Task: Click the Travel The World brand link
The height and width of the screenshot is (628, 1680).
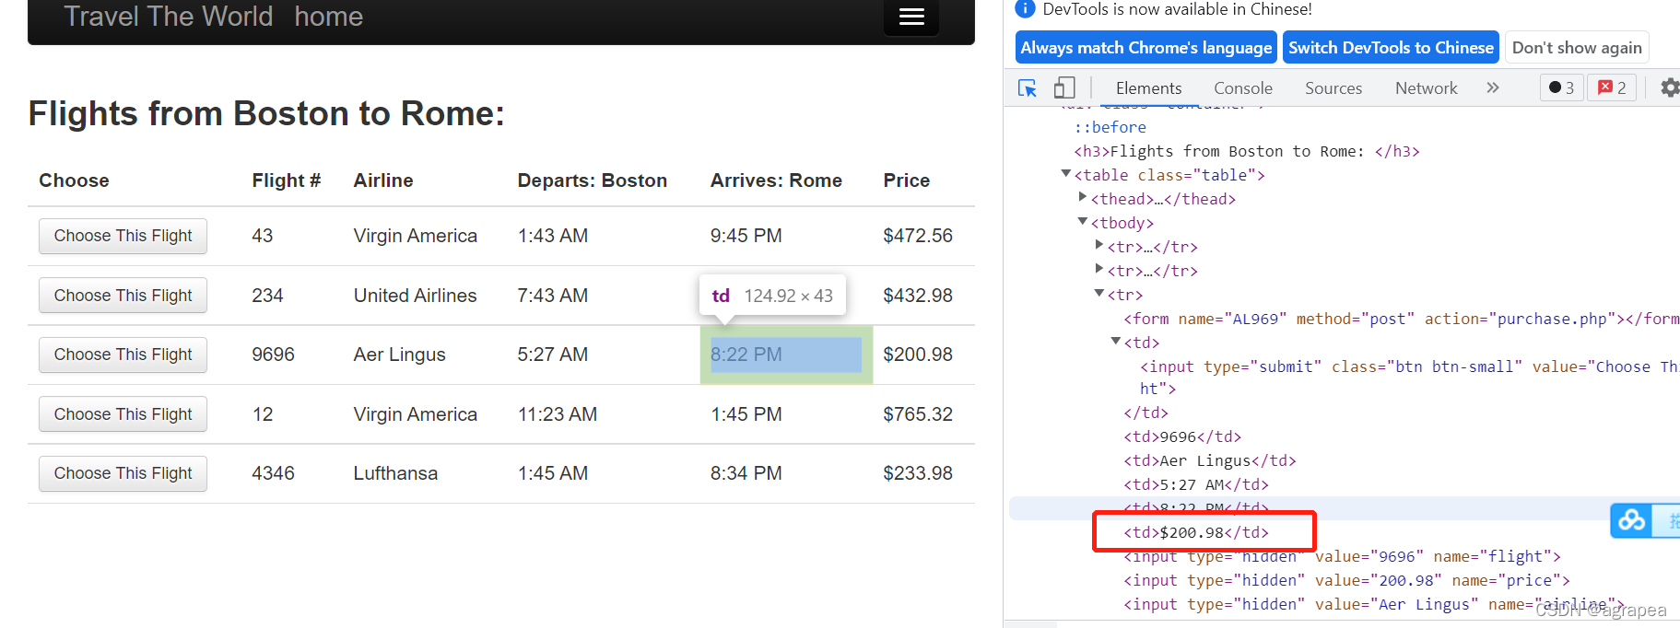Action: [x=169, y=17]
